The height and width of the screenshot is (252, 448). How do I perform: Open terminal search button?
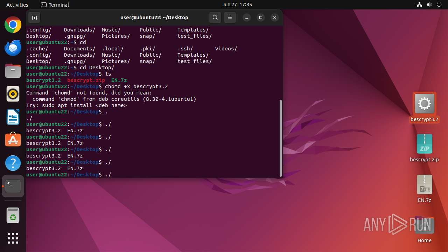215,17
